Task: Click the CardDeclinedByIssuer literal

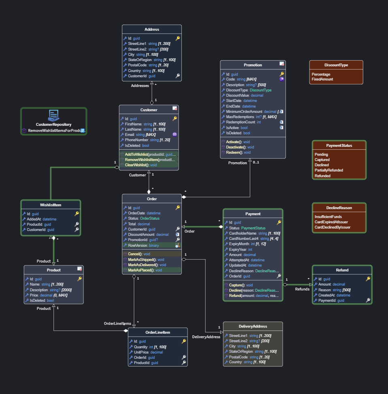Action: click(x=333, y=227)
